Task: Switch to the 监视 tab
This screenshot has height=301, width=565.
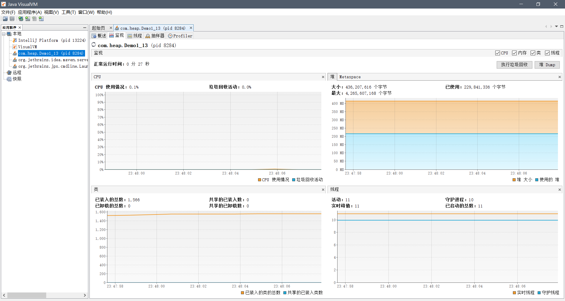Action: tap(117, 36)
